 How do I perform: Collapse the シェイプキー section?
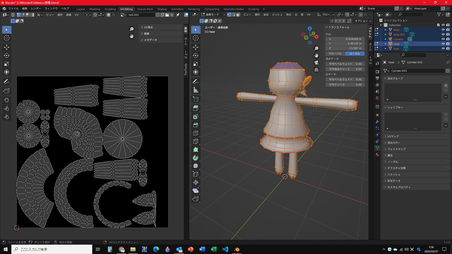click(416, 107)
